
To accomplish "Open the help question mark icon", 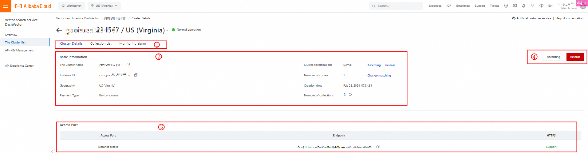I will pyautogui.click(x=541, y=6).
